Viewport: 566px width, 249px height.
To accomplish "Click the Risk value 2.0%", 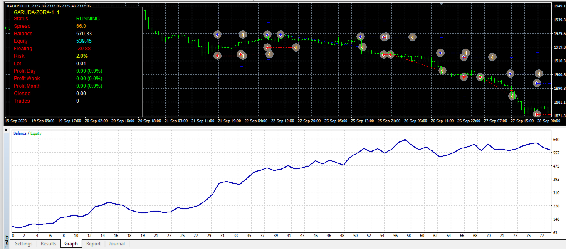I will point(82,56).
